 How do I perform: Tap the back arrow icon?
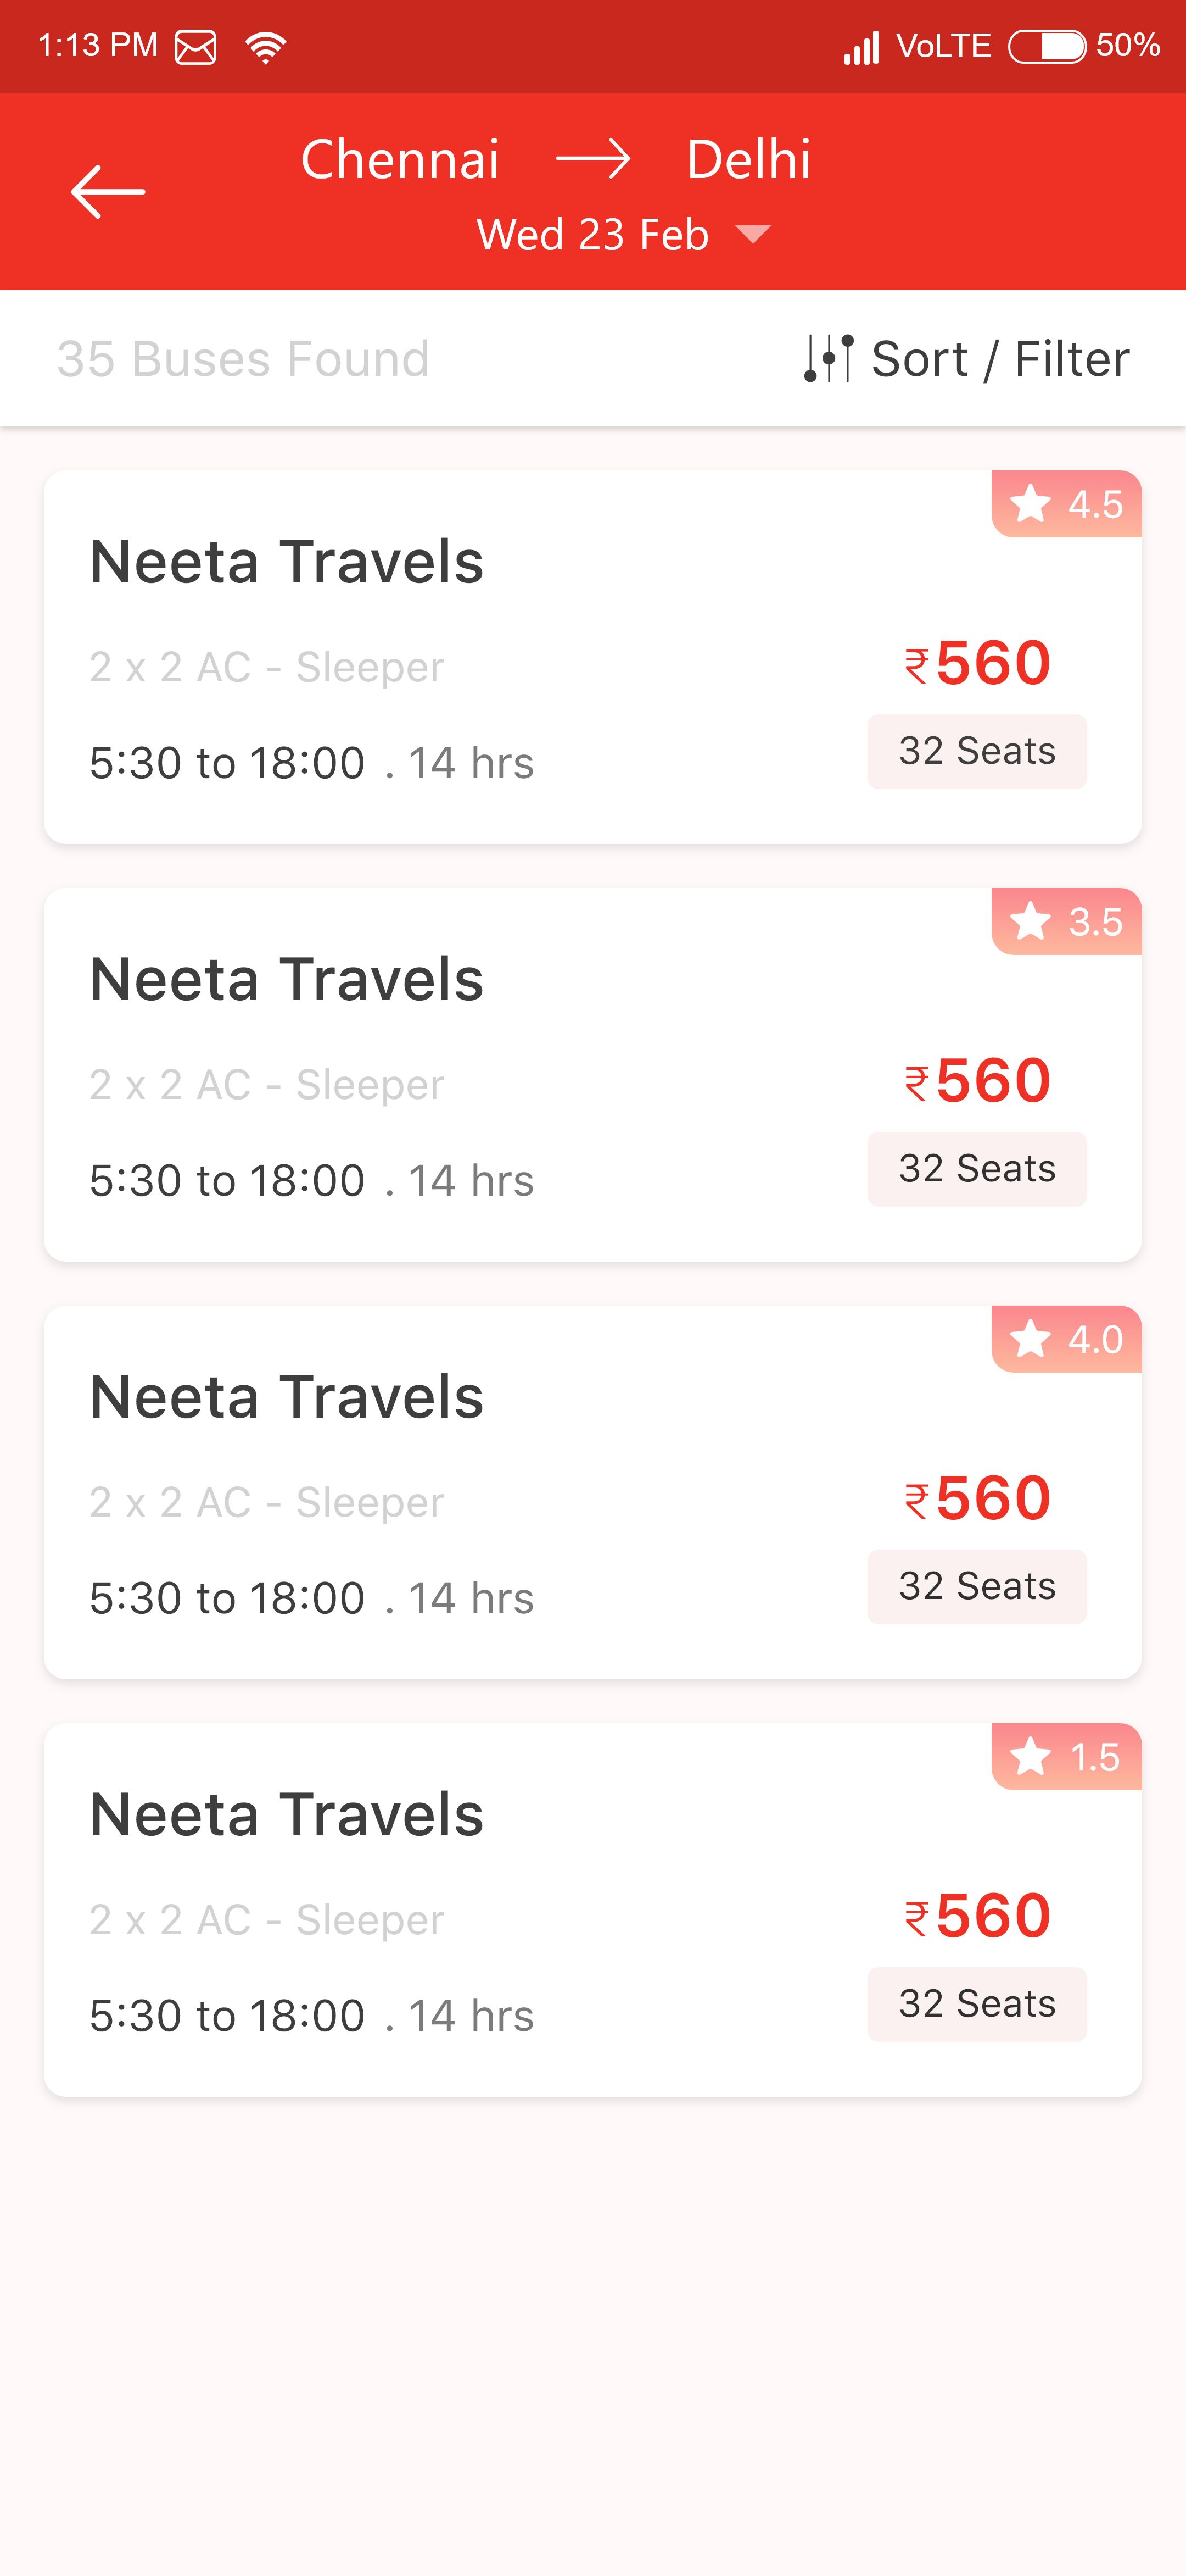pyautogui.click(x=108, y=191)
